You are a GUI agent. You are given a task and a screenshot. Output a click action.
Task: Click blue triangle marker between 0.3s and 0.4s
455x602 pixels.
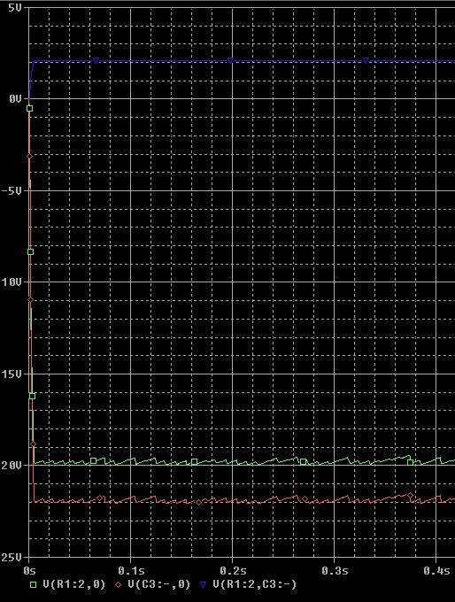click(x=366, y=60)
